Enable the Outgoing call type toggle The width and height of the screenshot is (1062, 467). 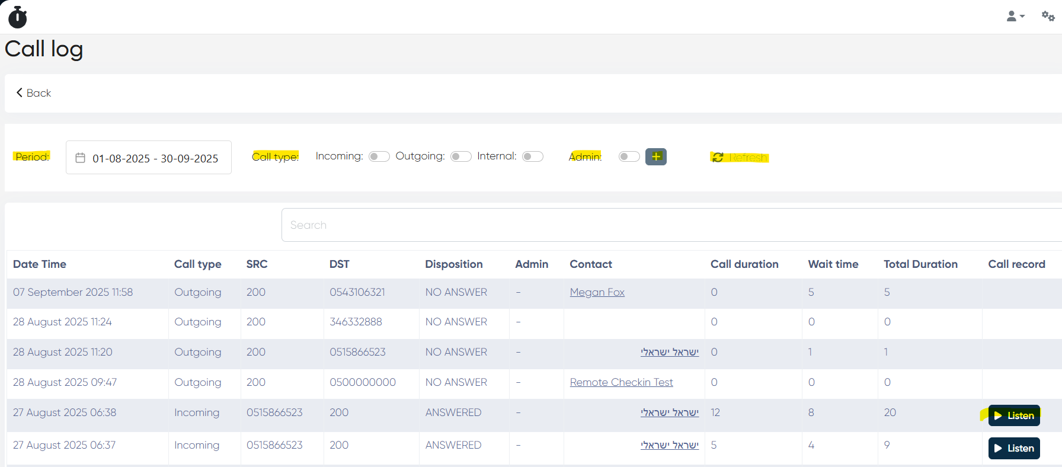[x=460, y=156]
